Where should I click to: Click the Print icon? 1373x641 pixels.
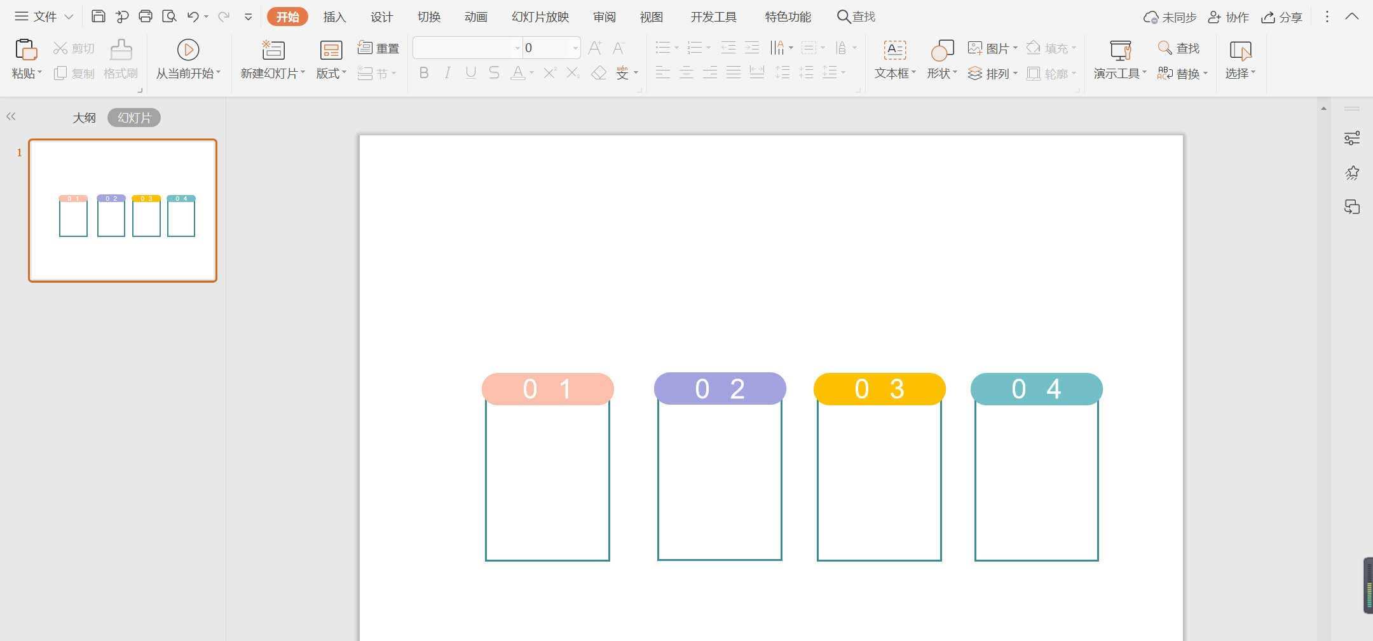(x=146, y=17)
